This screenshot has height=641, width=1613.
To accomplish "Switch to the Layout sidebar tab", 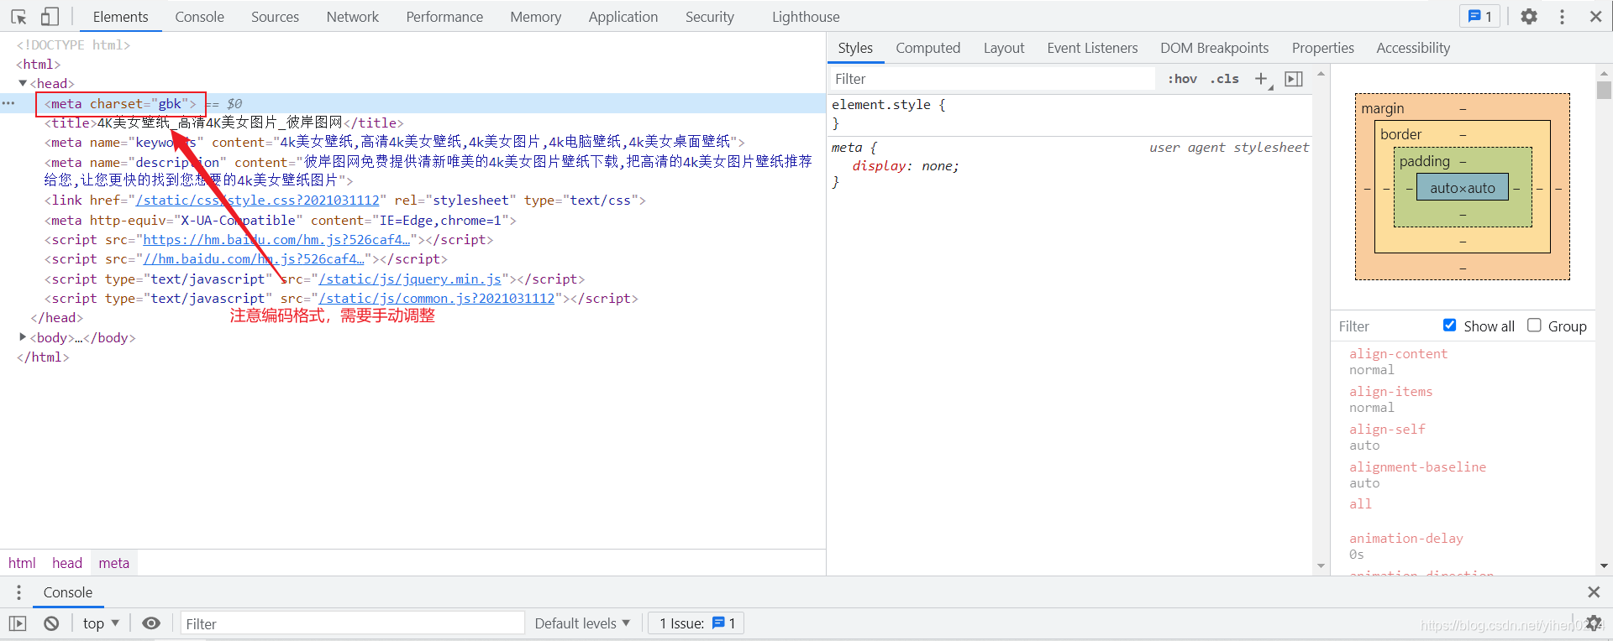I will 1004,48.
